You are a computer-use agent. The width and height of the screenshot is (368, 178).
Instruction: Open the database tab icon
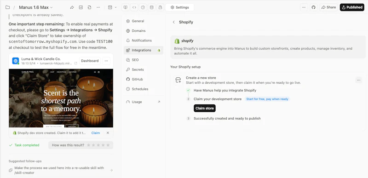(x=151, y=7)
